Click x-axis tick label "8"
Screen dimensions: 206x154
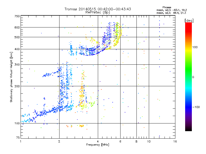136,141
